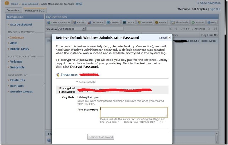The width and height of the screenshot is (228, 145).
Task: Open EC2 Dashboard in navigation
Action: (21, 25)
